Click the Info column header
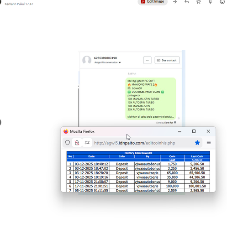 click(x=122, y=156)
